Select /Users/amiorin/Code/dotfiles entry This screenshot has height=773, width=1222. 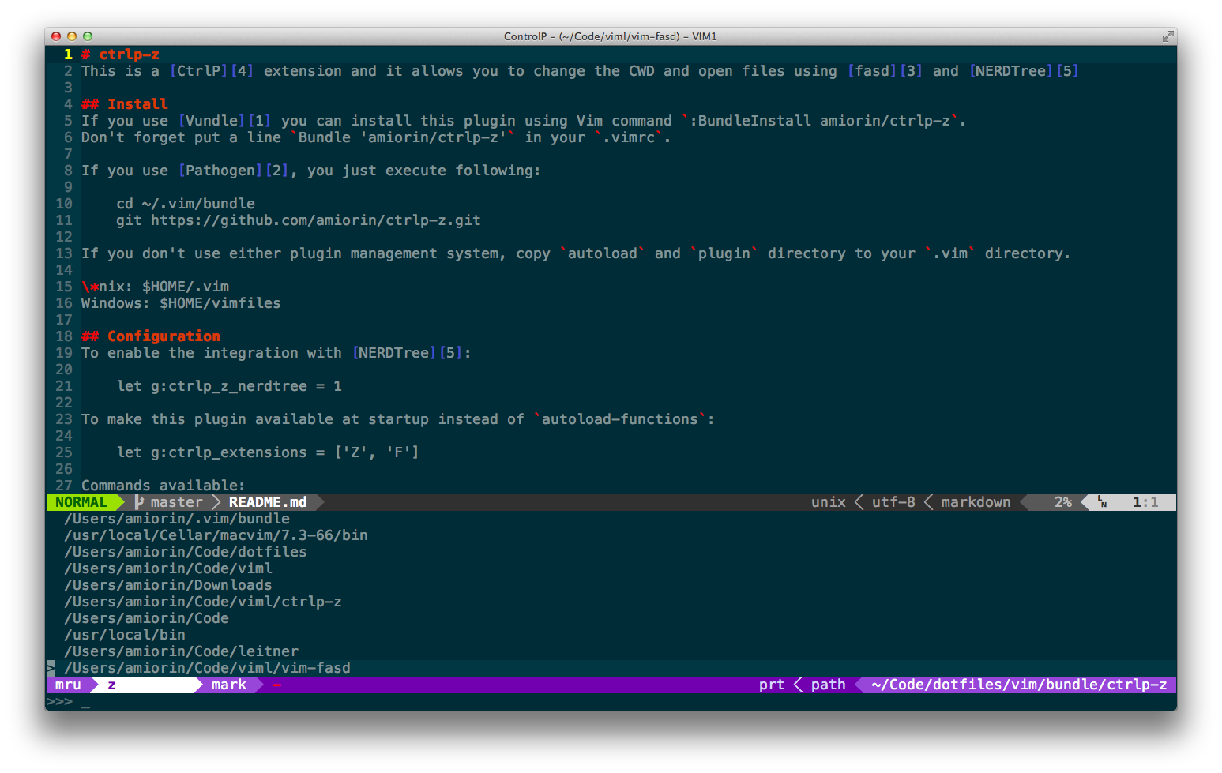[186, 552]
